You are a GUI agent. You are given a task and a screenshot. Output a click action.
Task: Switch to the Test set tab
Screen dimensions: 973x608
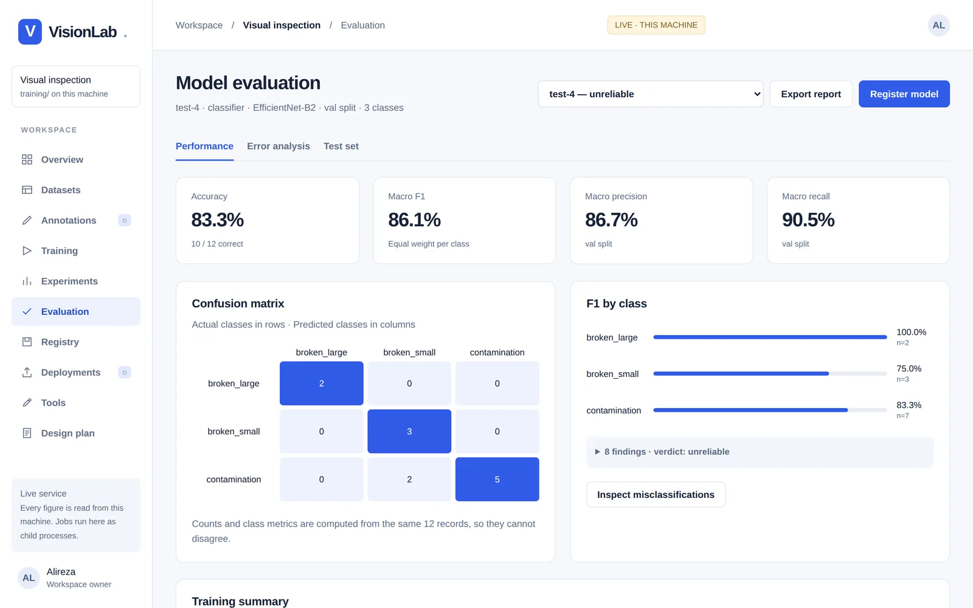(341, 146)
